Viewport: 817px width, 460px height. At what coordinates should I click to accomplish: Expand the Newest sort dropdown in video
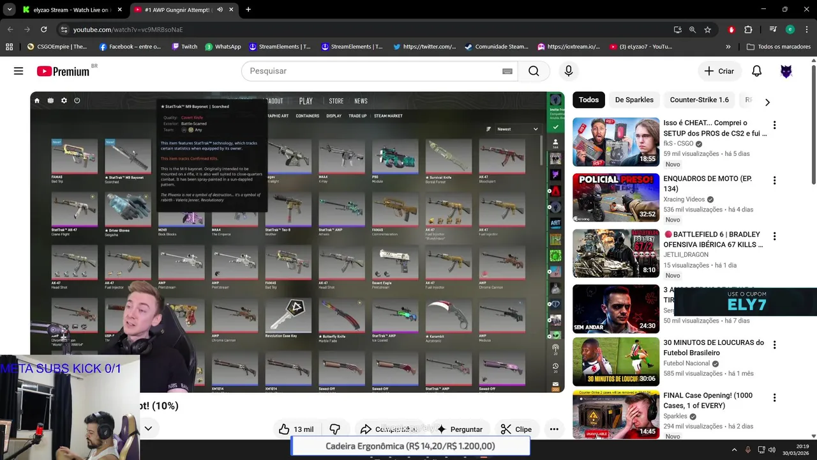[x=516, y=129]
